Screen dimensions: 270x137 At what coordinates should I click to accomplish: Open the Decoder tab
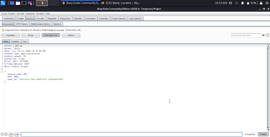pos(78,19)
